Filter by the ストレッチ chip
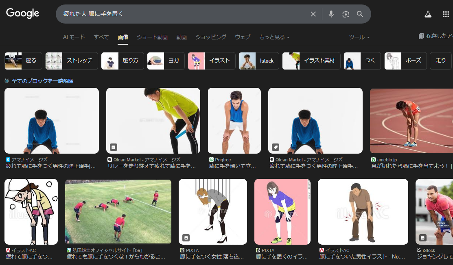Viewport: 453px width, 265px height. 72,61
